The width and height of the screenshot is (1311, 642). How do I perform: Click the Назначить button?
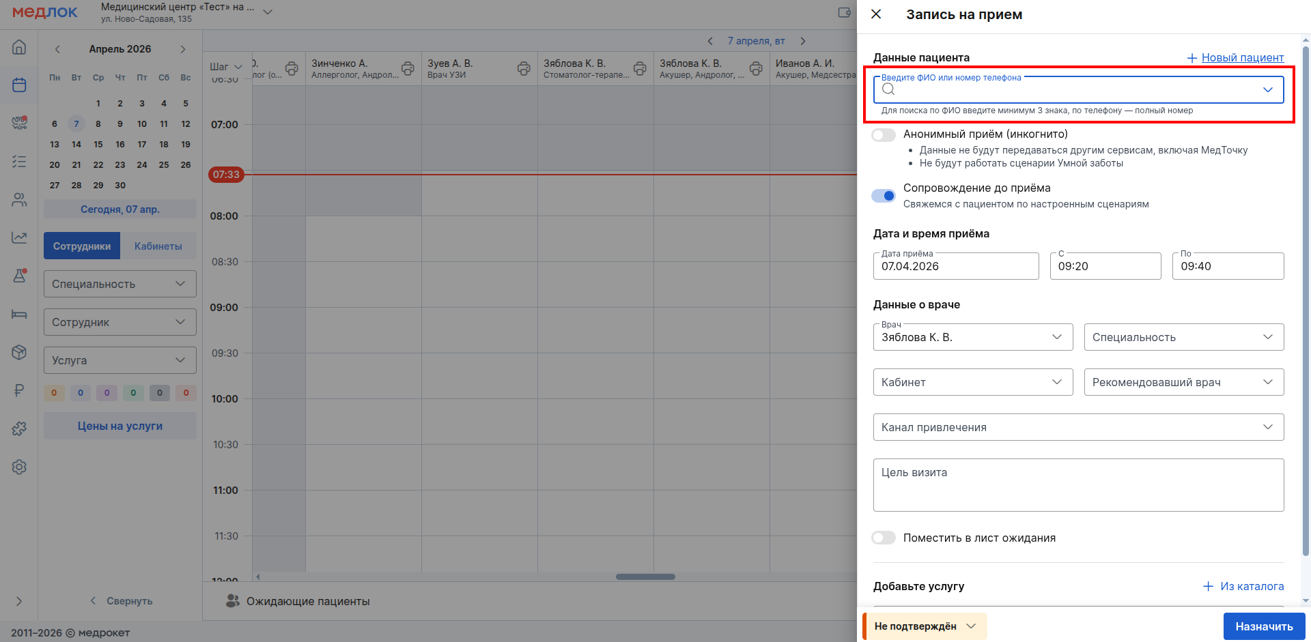[1263, 626]
